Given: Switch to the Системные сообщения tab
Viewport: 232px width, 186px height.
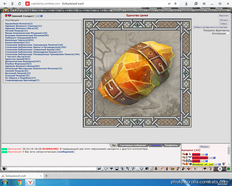Looking at the screenshot, I should click(133, 145).
